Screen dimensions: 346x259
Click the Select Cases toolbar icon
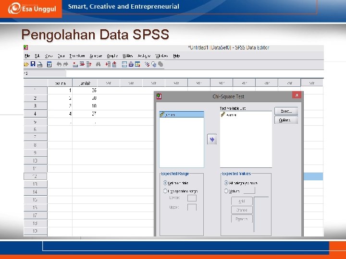pos(138,64)
